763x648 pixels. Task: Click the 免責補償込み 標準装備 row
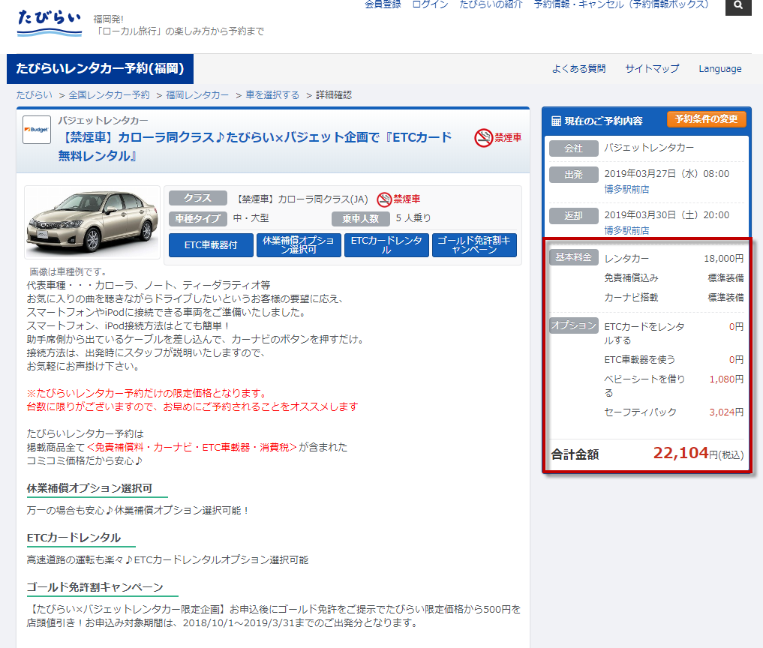674,277
